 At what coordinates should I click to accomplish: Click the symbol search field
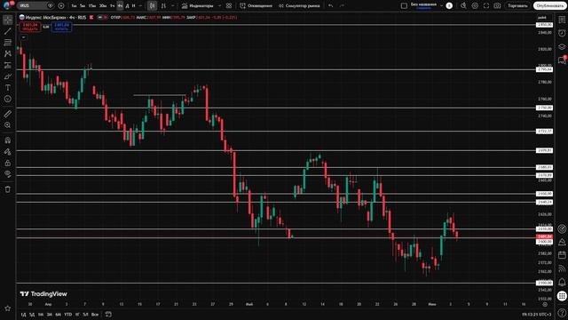click(35, 6)
